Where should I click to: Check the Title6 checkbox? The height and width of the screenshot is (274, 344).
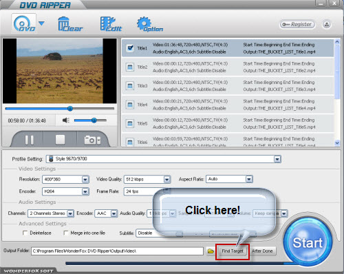click(x=130, y=142)
